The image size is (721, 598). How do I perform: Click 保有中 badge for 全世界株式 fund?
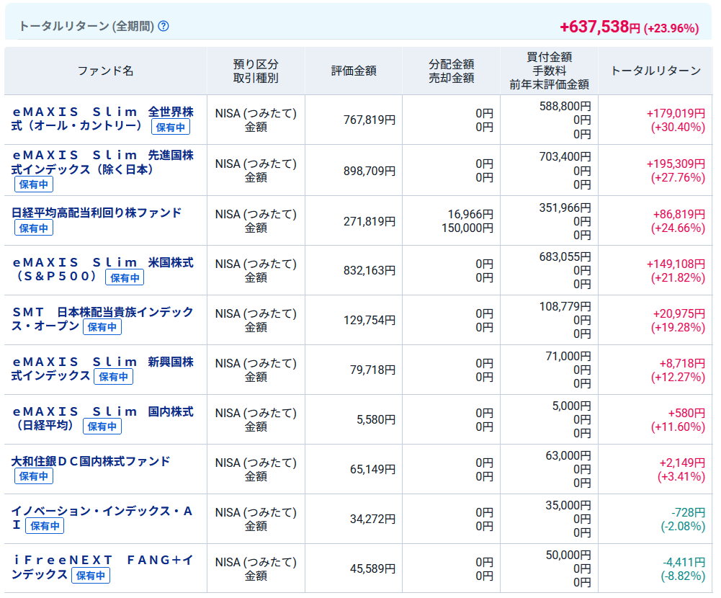coord(171,127)
